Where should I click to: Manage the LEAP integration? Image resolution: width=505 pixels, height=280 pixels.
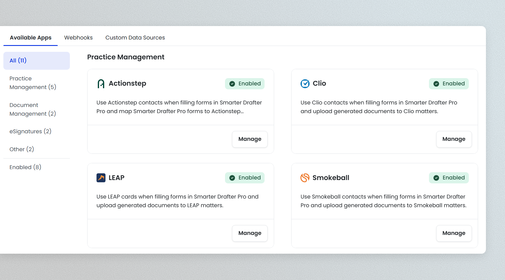pyautogui.click(x=250, y=233)
